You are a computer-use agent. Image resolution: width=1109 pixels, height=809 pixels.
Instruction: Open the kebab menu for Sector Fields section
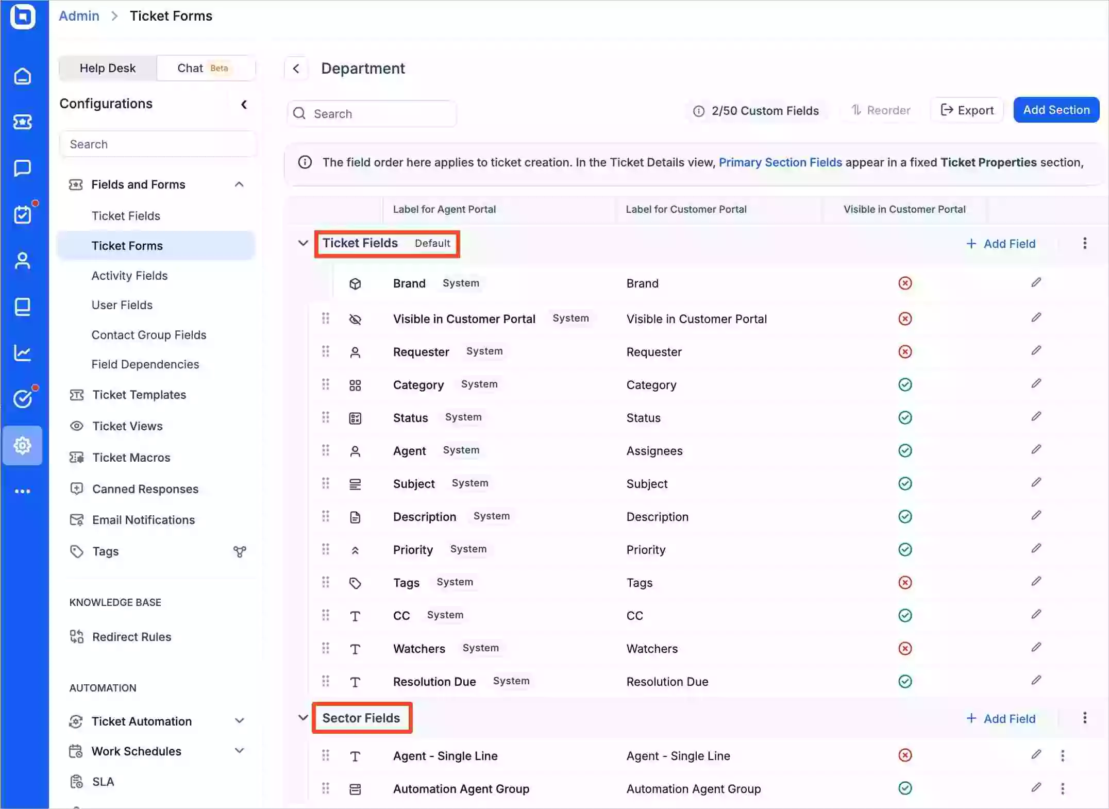[1084, 718]
